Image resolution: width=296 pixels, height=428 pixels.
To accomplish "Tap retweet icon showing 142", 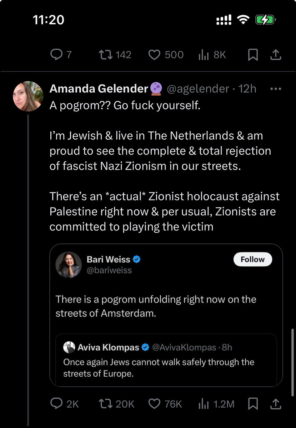I will point(105,55).
